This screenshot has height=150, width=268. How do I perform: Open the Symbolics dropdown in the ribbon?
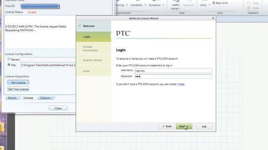156,5
